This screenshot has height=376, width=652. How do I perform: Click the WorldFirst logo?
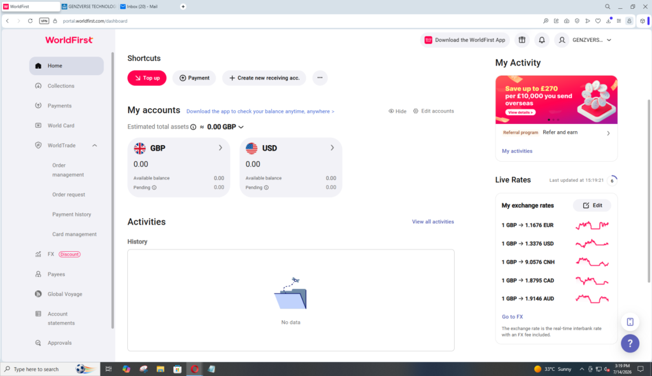[x=69, y=40]
